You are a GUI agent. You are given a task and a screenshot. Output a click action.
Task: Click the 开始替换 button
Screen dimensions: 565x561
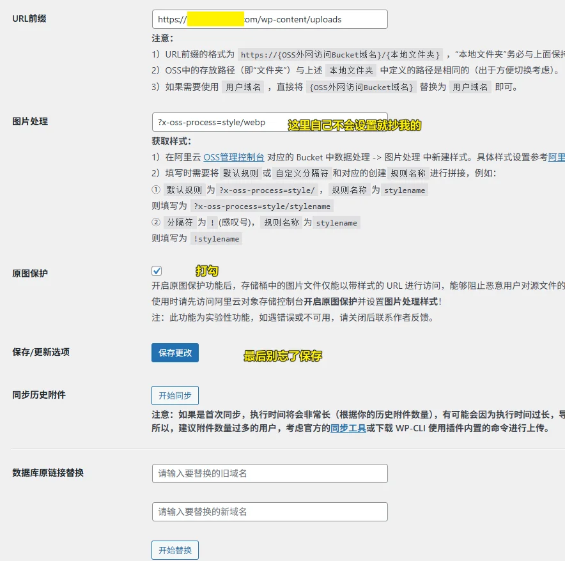[x=174, y=549]
